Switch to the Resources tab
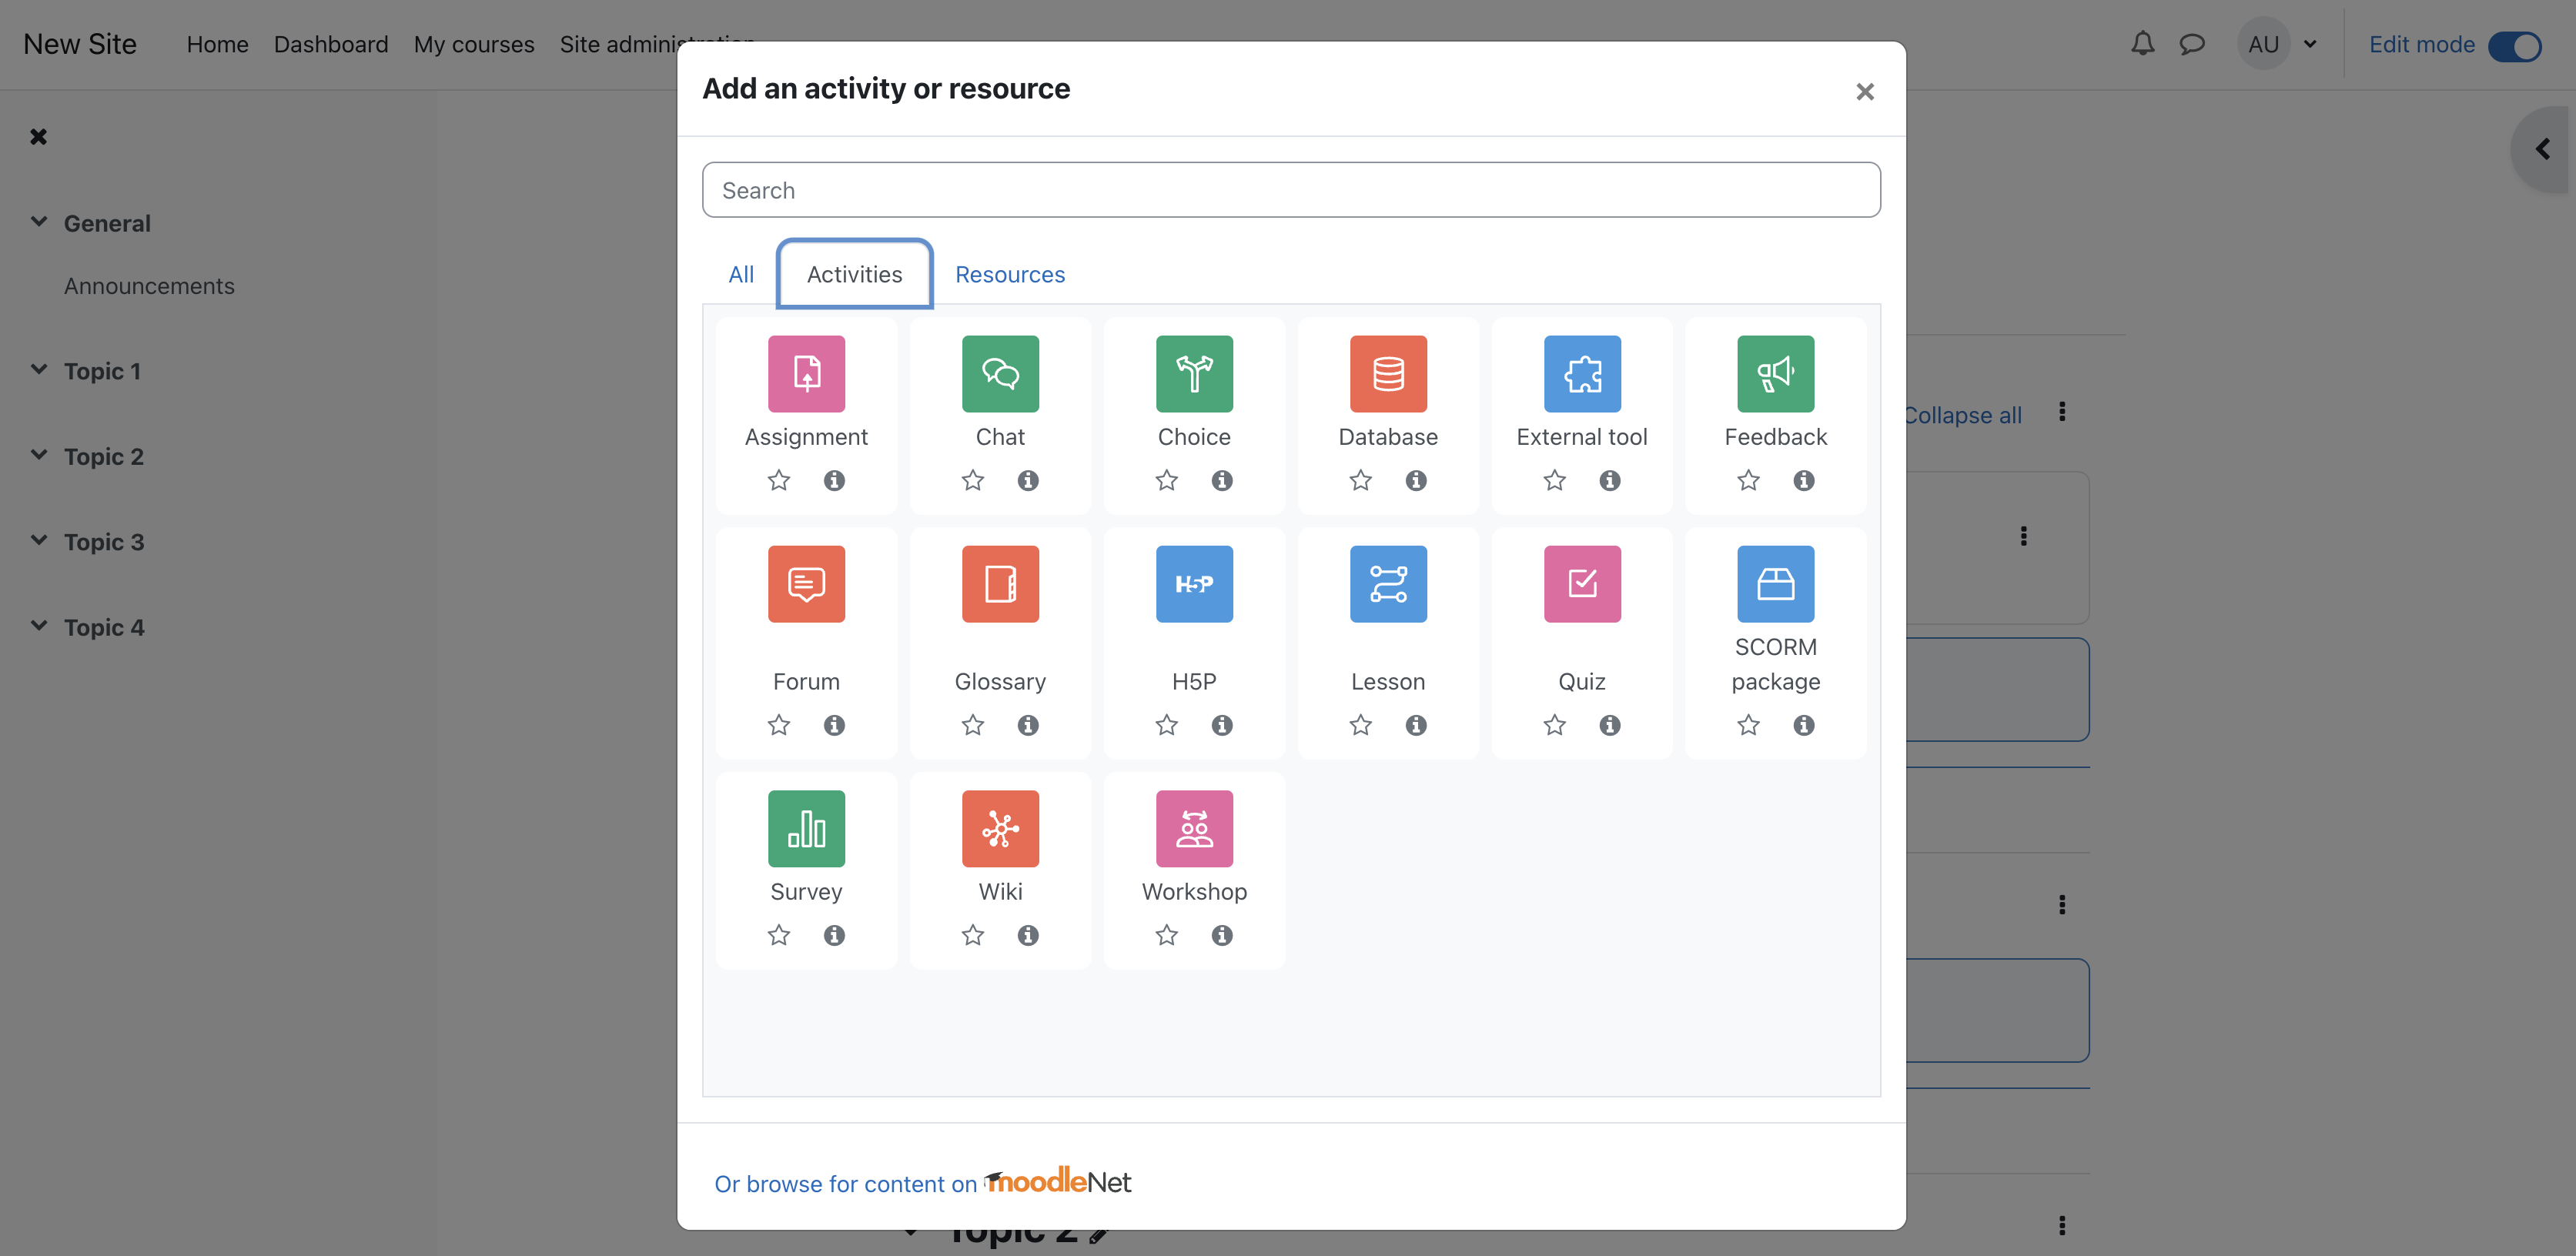This screenshot has height=1256, width=2576. (1010, 274)
